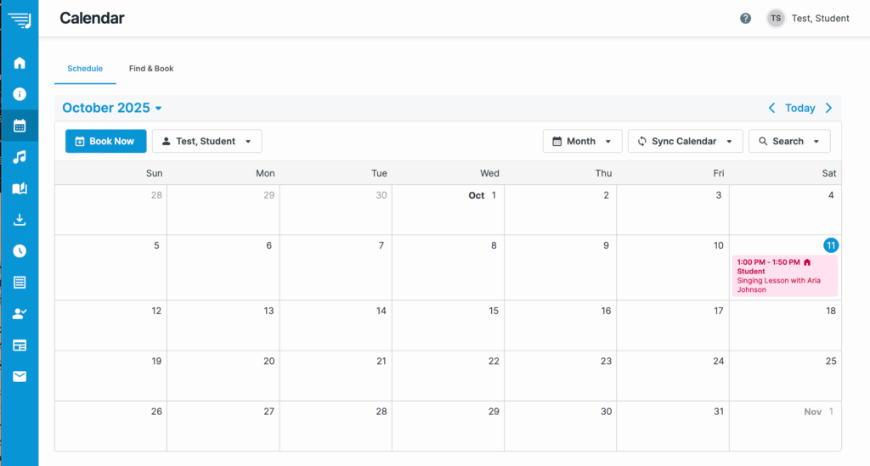This screenshot has width=870, height=466.
Task: Open the person-with-checkmark sidebar icon
Action: tap(20, 313)
